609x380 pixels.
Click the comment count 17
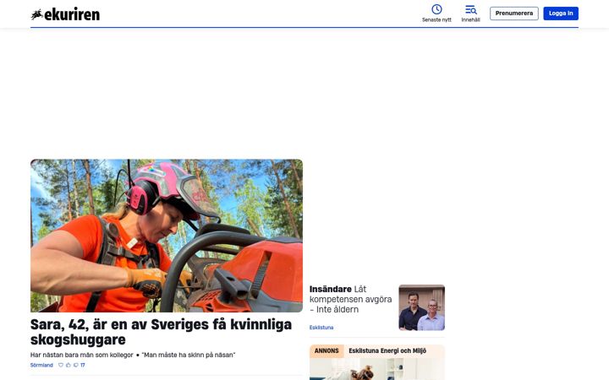(83, 365)
